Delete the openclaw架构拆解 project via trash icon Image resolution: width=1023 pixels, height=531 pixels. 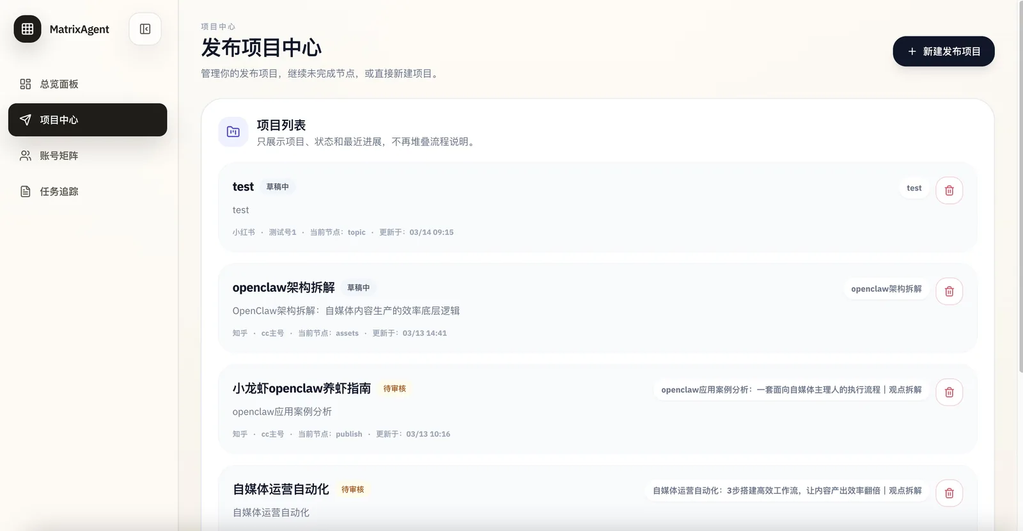click(949, 291)
